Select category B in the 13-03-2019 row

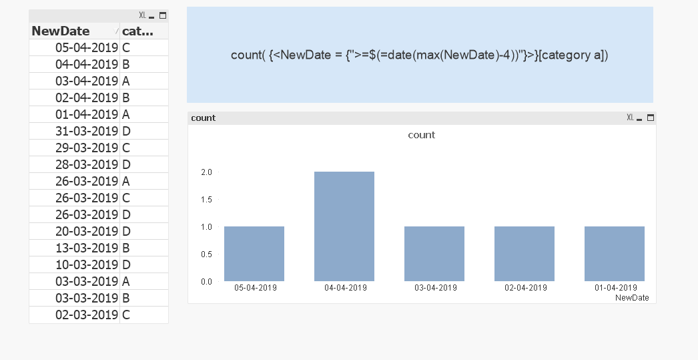(143, 248)
